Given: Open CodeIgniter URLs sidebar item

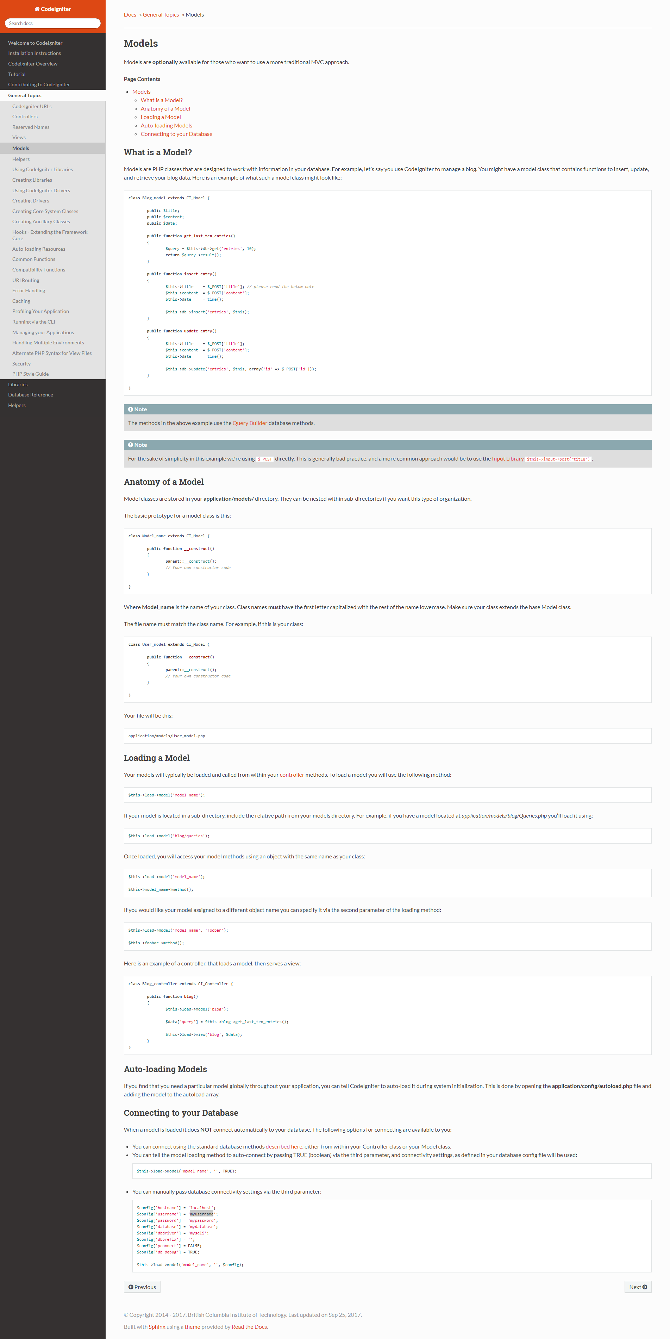Looking at the screenshot, I should (52, 107).
